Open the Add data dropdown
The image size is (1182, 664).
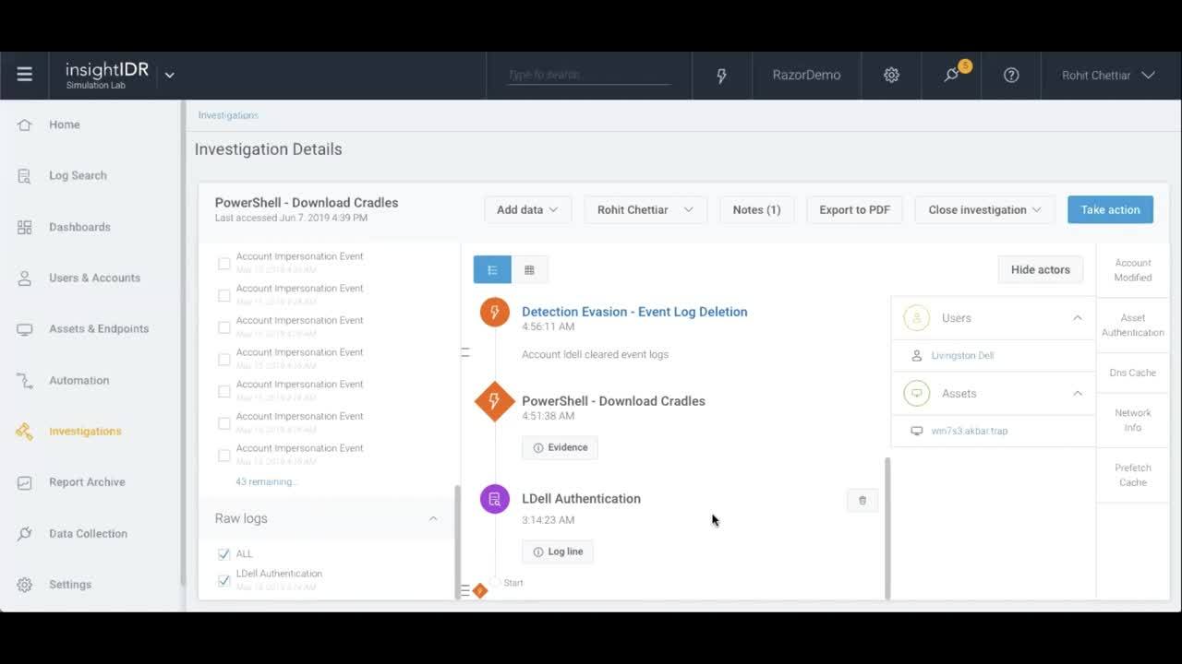coord(528,209)
